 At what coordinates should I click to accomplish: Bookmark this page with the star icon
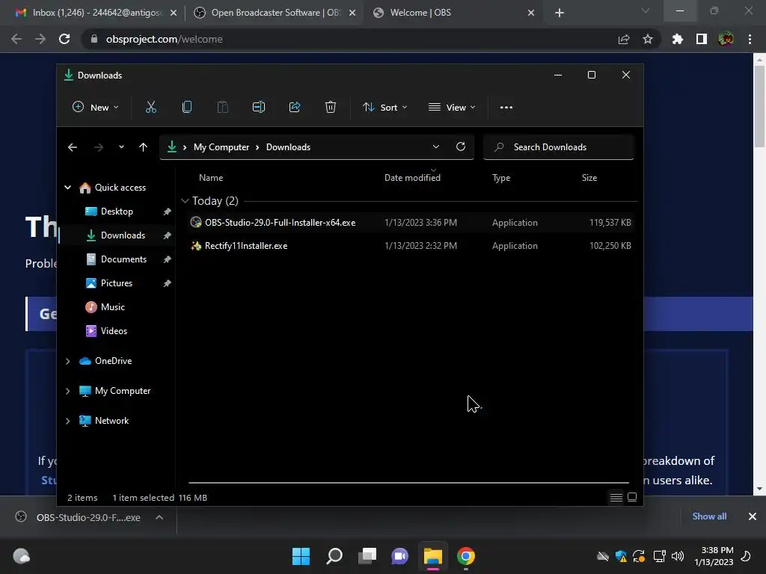pos(648,39)
